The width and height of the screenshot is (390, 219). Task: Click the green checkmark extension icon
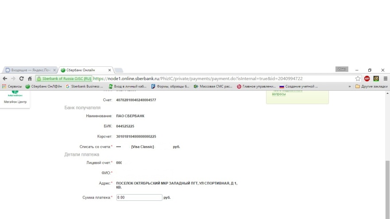click(x=376, y=78)
